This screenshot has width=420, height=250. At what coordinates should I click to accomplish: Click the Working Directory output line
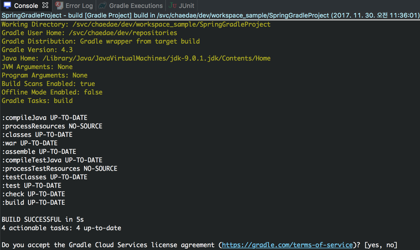click(136, 24)
